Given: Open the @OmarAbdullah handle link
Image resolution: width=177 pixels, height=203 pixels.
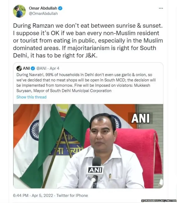Looking at the screenshot, I should click(x=43, y=13).
